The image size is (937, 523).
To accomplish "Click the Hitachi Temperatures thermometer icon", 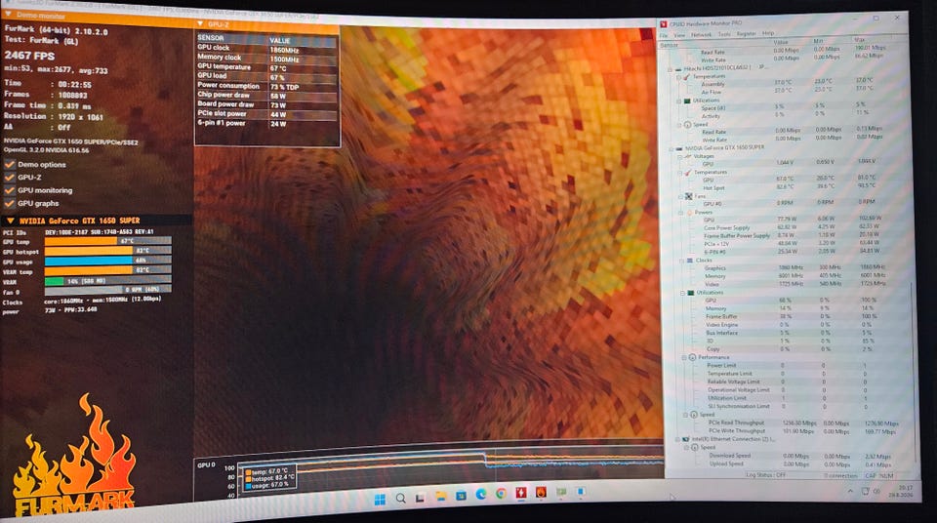I will (686, 76).
